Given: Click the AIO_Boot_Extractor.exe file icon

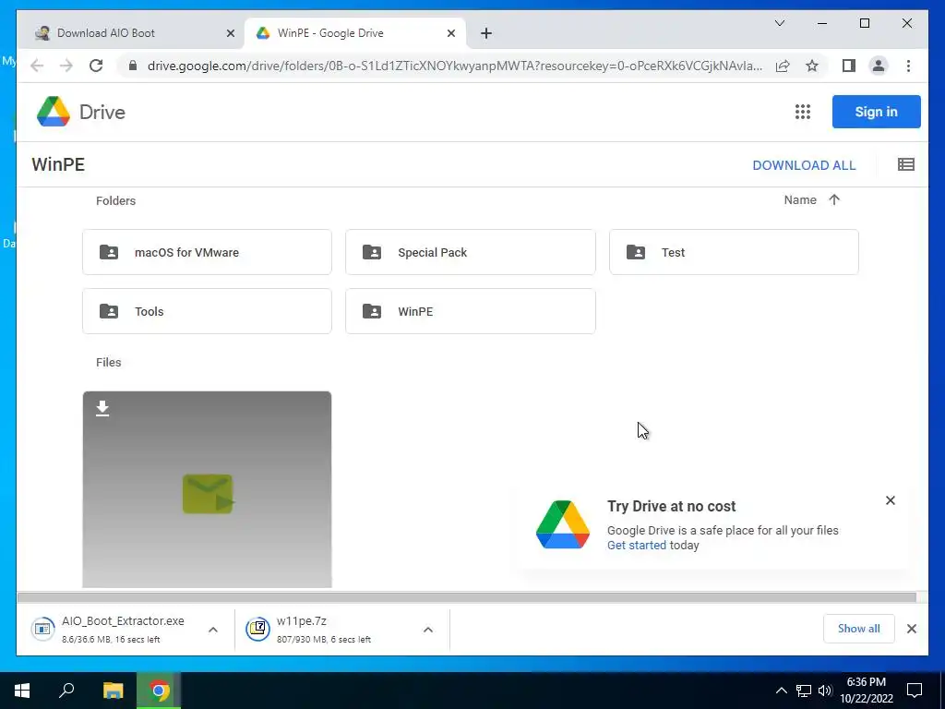Looking at the screenshot, I should point(42,629).
